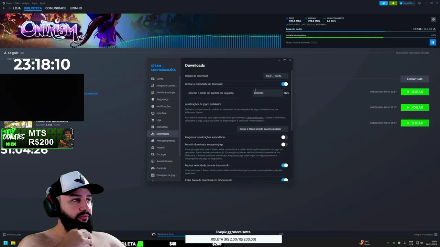Select the Família e compartilhamento sidebar entry
Screen dimensions: 440x247
tap(163, 92)
